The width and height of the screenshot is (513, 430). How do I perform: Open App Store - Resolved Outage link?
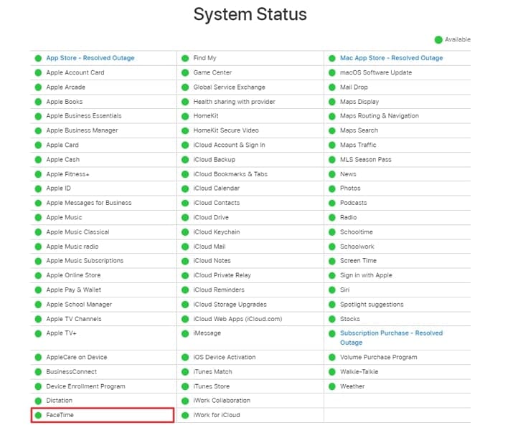[x=90, y=58]
